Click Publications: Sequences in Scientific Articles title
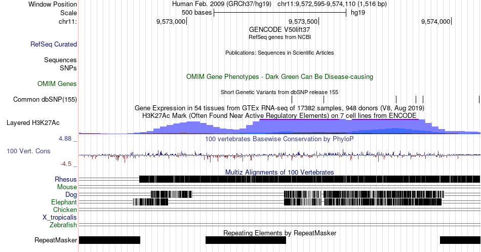This screenshot has height=252, width=481. click(x=279, y=53)
